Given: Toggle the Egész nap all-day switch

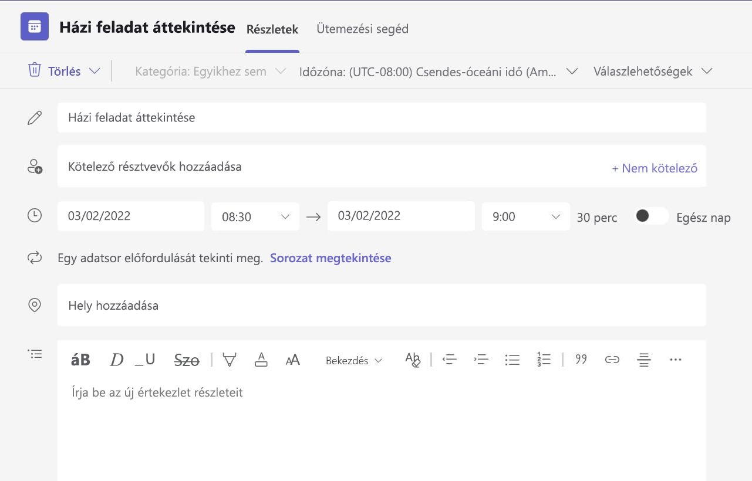Looking at the screenshot, I should point(651,216).
